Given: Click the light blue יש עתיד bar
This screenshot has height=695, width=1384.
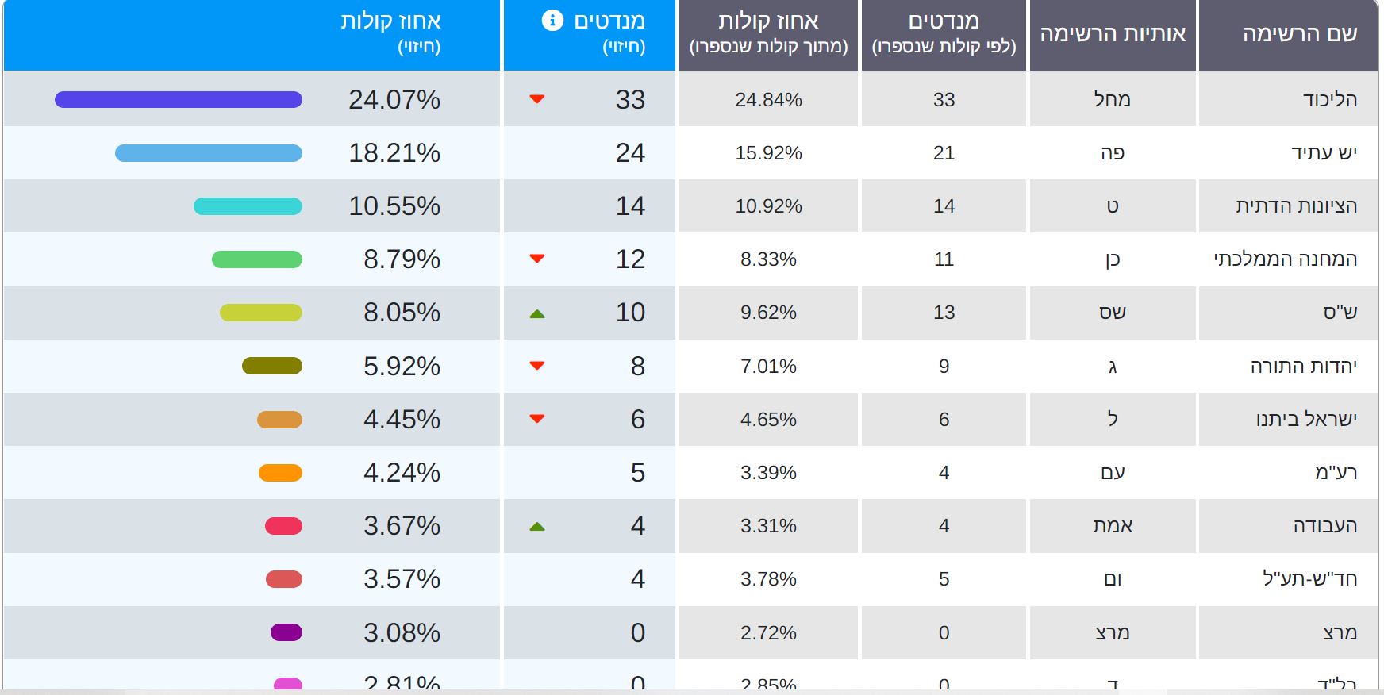Looking at the screenshot, I should tap(209, 153).
